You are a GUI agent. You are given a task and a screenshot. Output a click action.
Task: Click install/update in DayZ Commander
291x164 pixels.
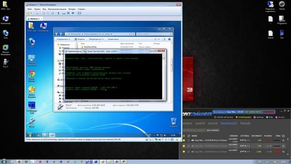[243, 117]
